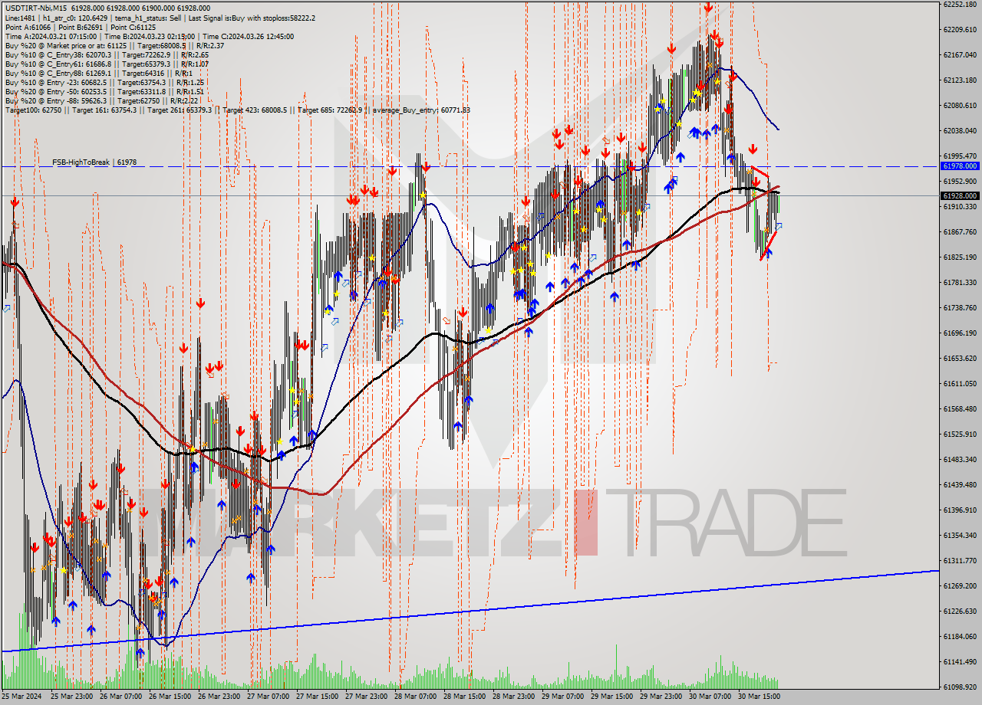Click the '29 Mar 15:00' time label
The width and height of the screenshot is (982, 705).
(x=611, y=697)
